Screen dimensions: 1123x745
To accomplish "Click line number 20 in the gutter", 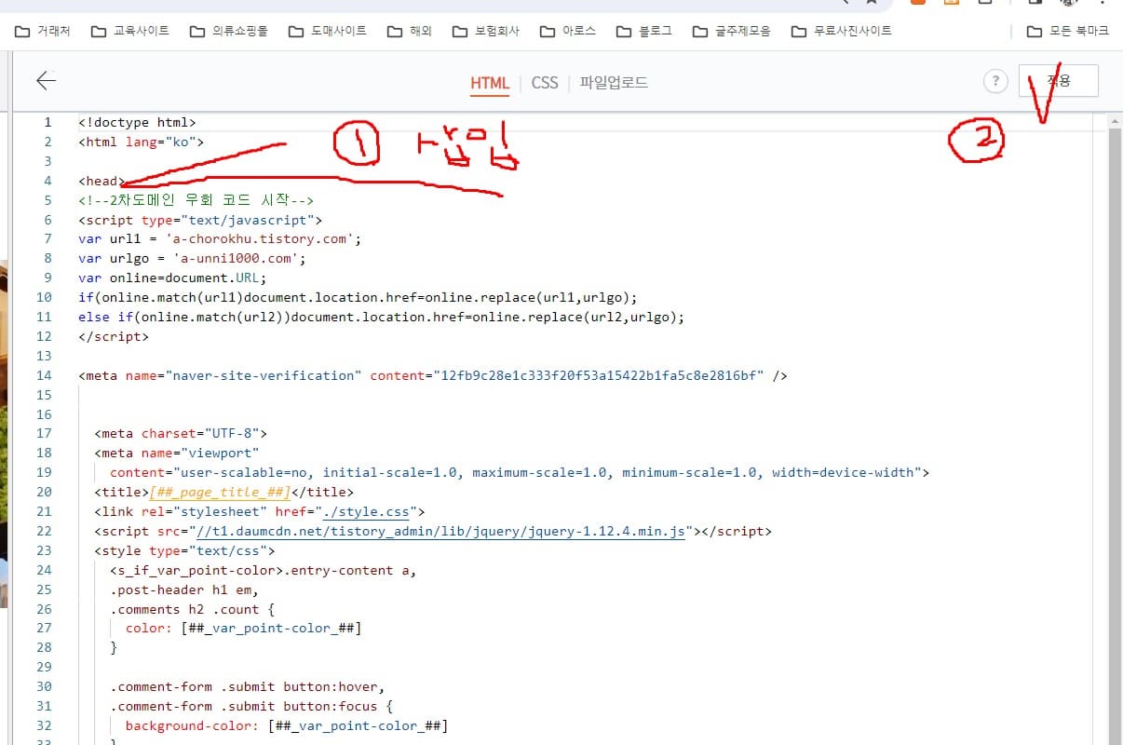I will (45, 492).
